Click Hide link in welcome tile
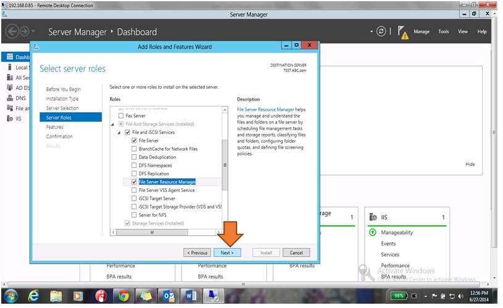 click(x=470, y=164)
